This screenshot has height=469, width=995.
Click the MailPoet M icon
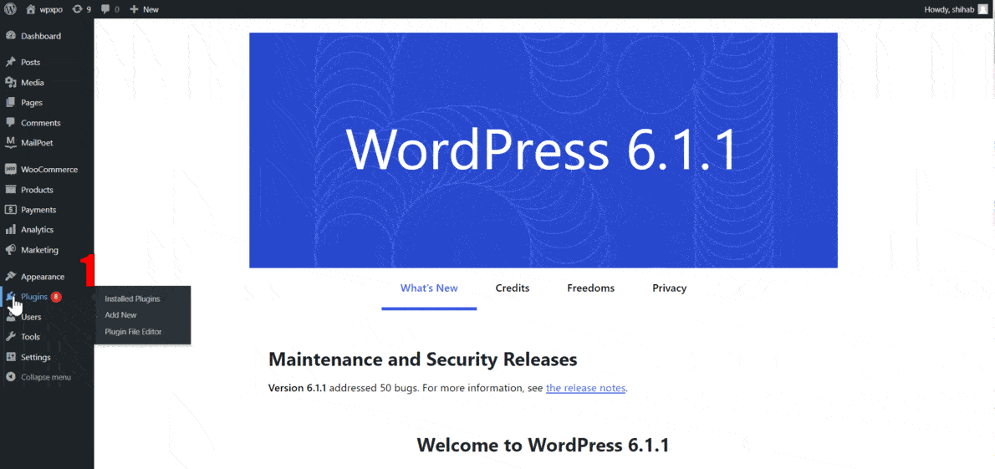10,142
